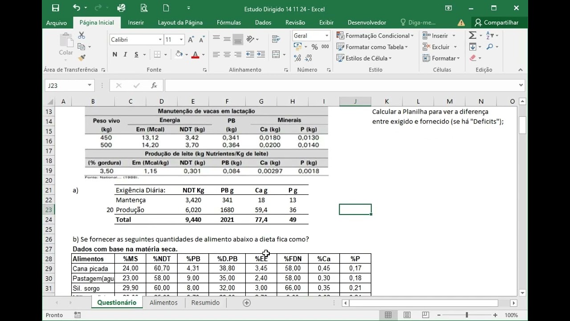Switch to Page Layout view in status bar

pos(407,315)
